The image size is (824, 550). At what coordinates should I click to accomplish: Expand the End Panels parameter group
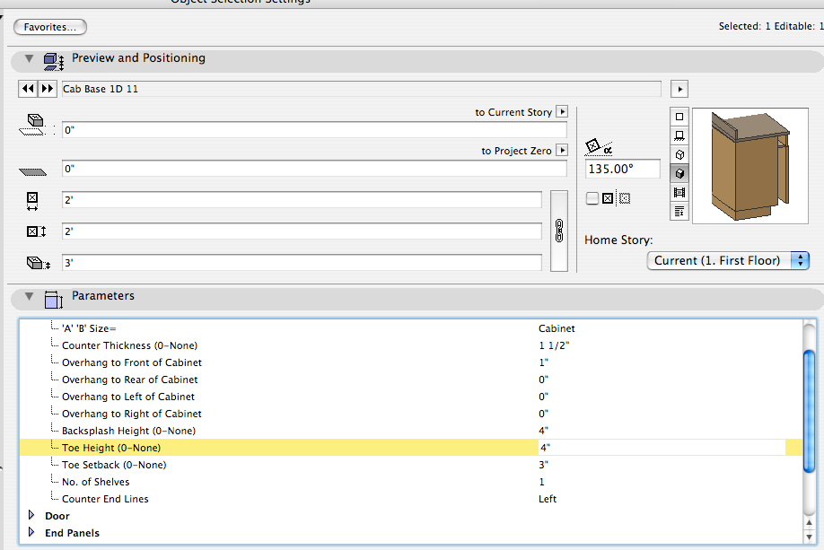31,532
